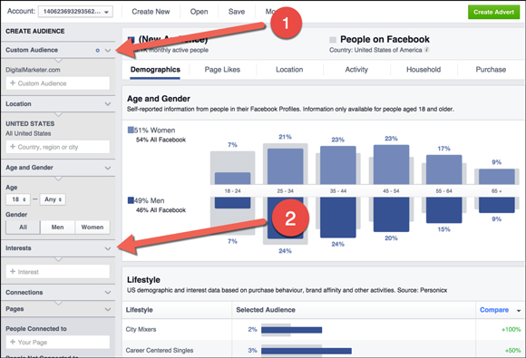Click the Custom Audience input field
526x358 pixels.
click(x=58, y=83)
